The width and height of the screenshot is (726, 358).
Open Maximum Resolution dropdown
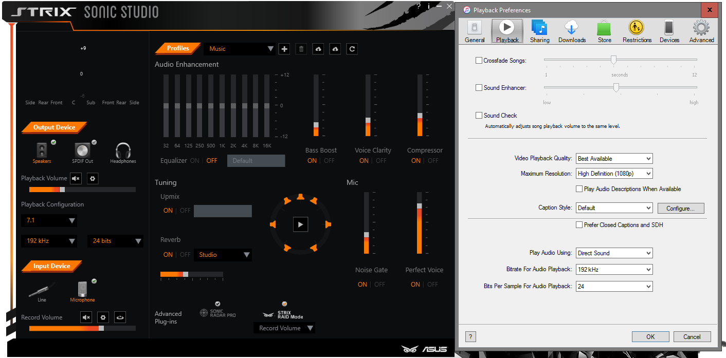614,174
